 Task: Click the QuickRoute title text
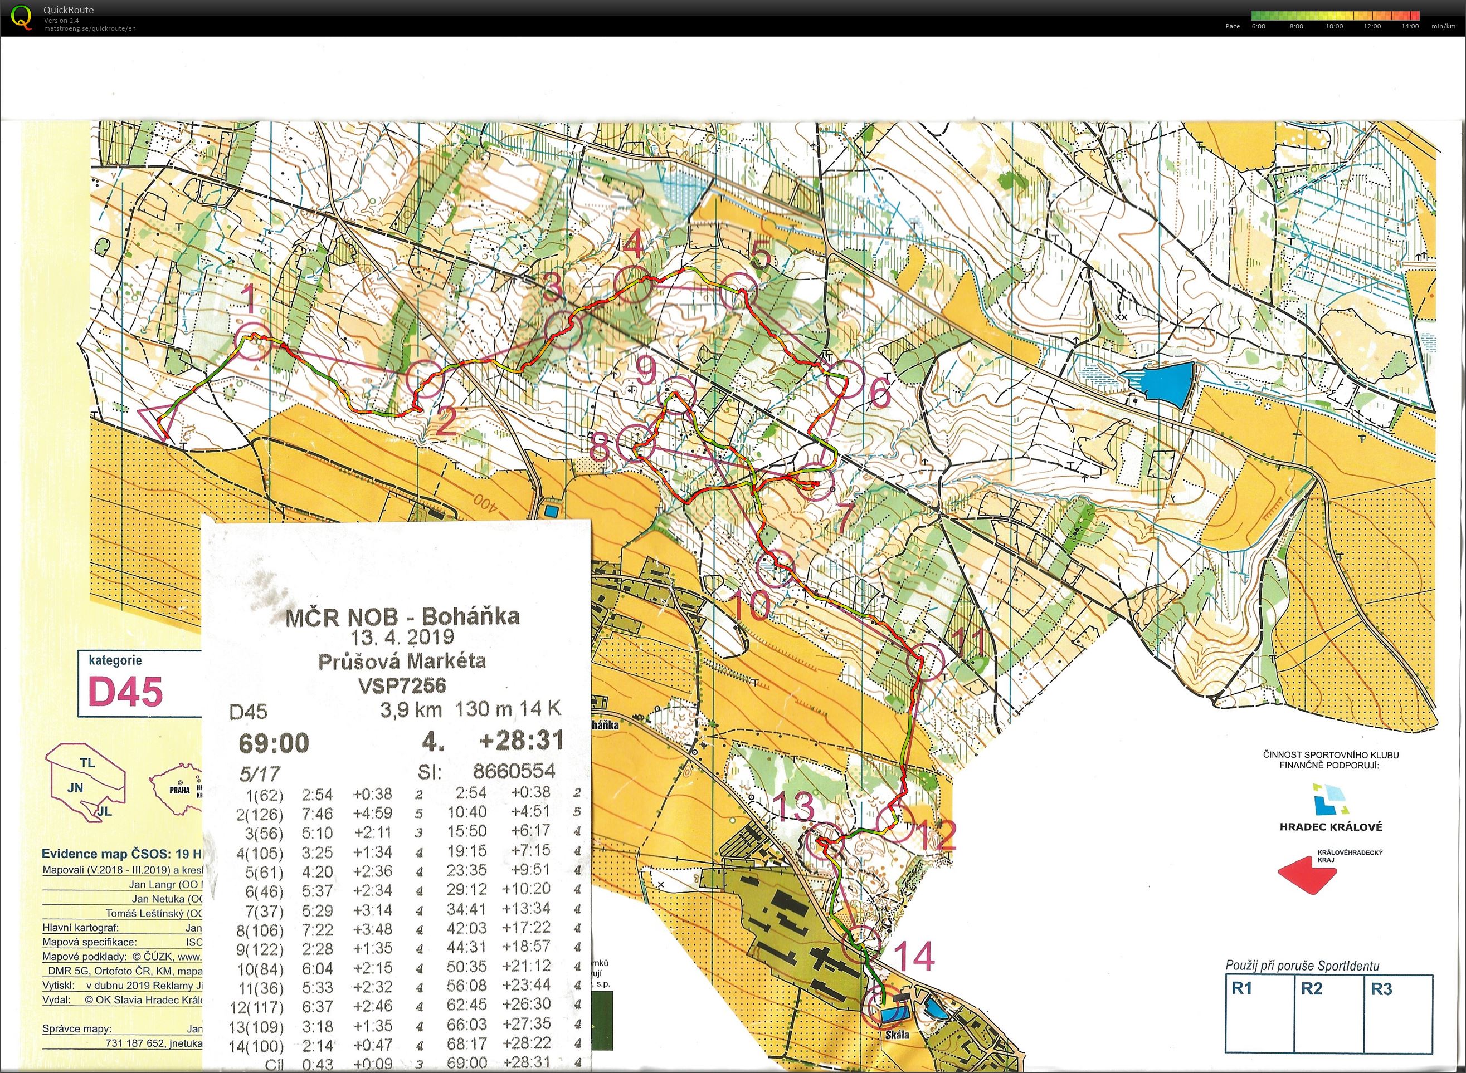[x=68, y=9]
